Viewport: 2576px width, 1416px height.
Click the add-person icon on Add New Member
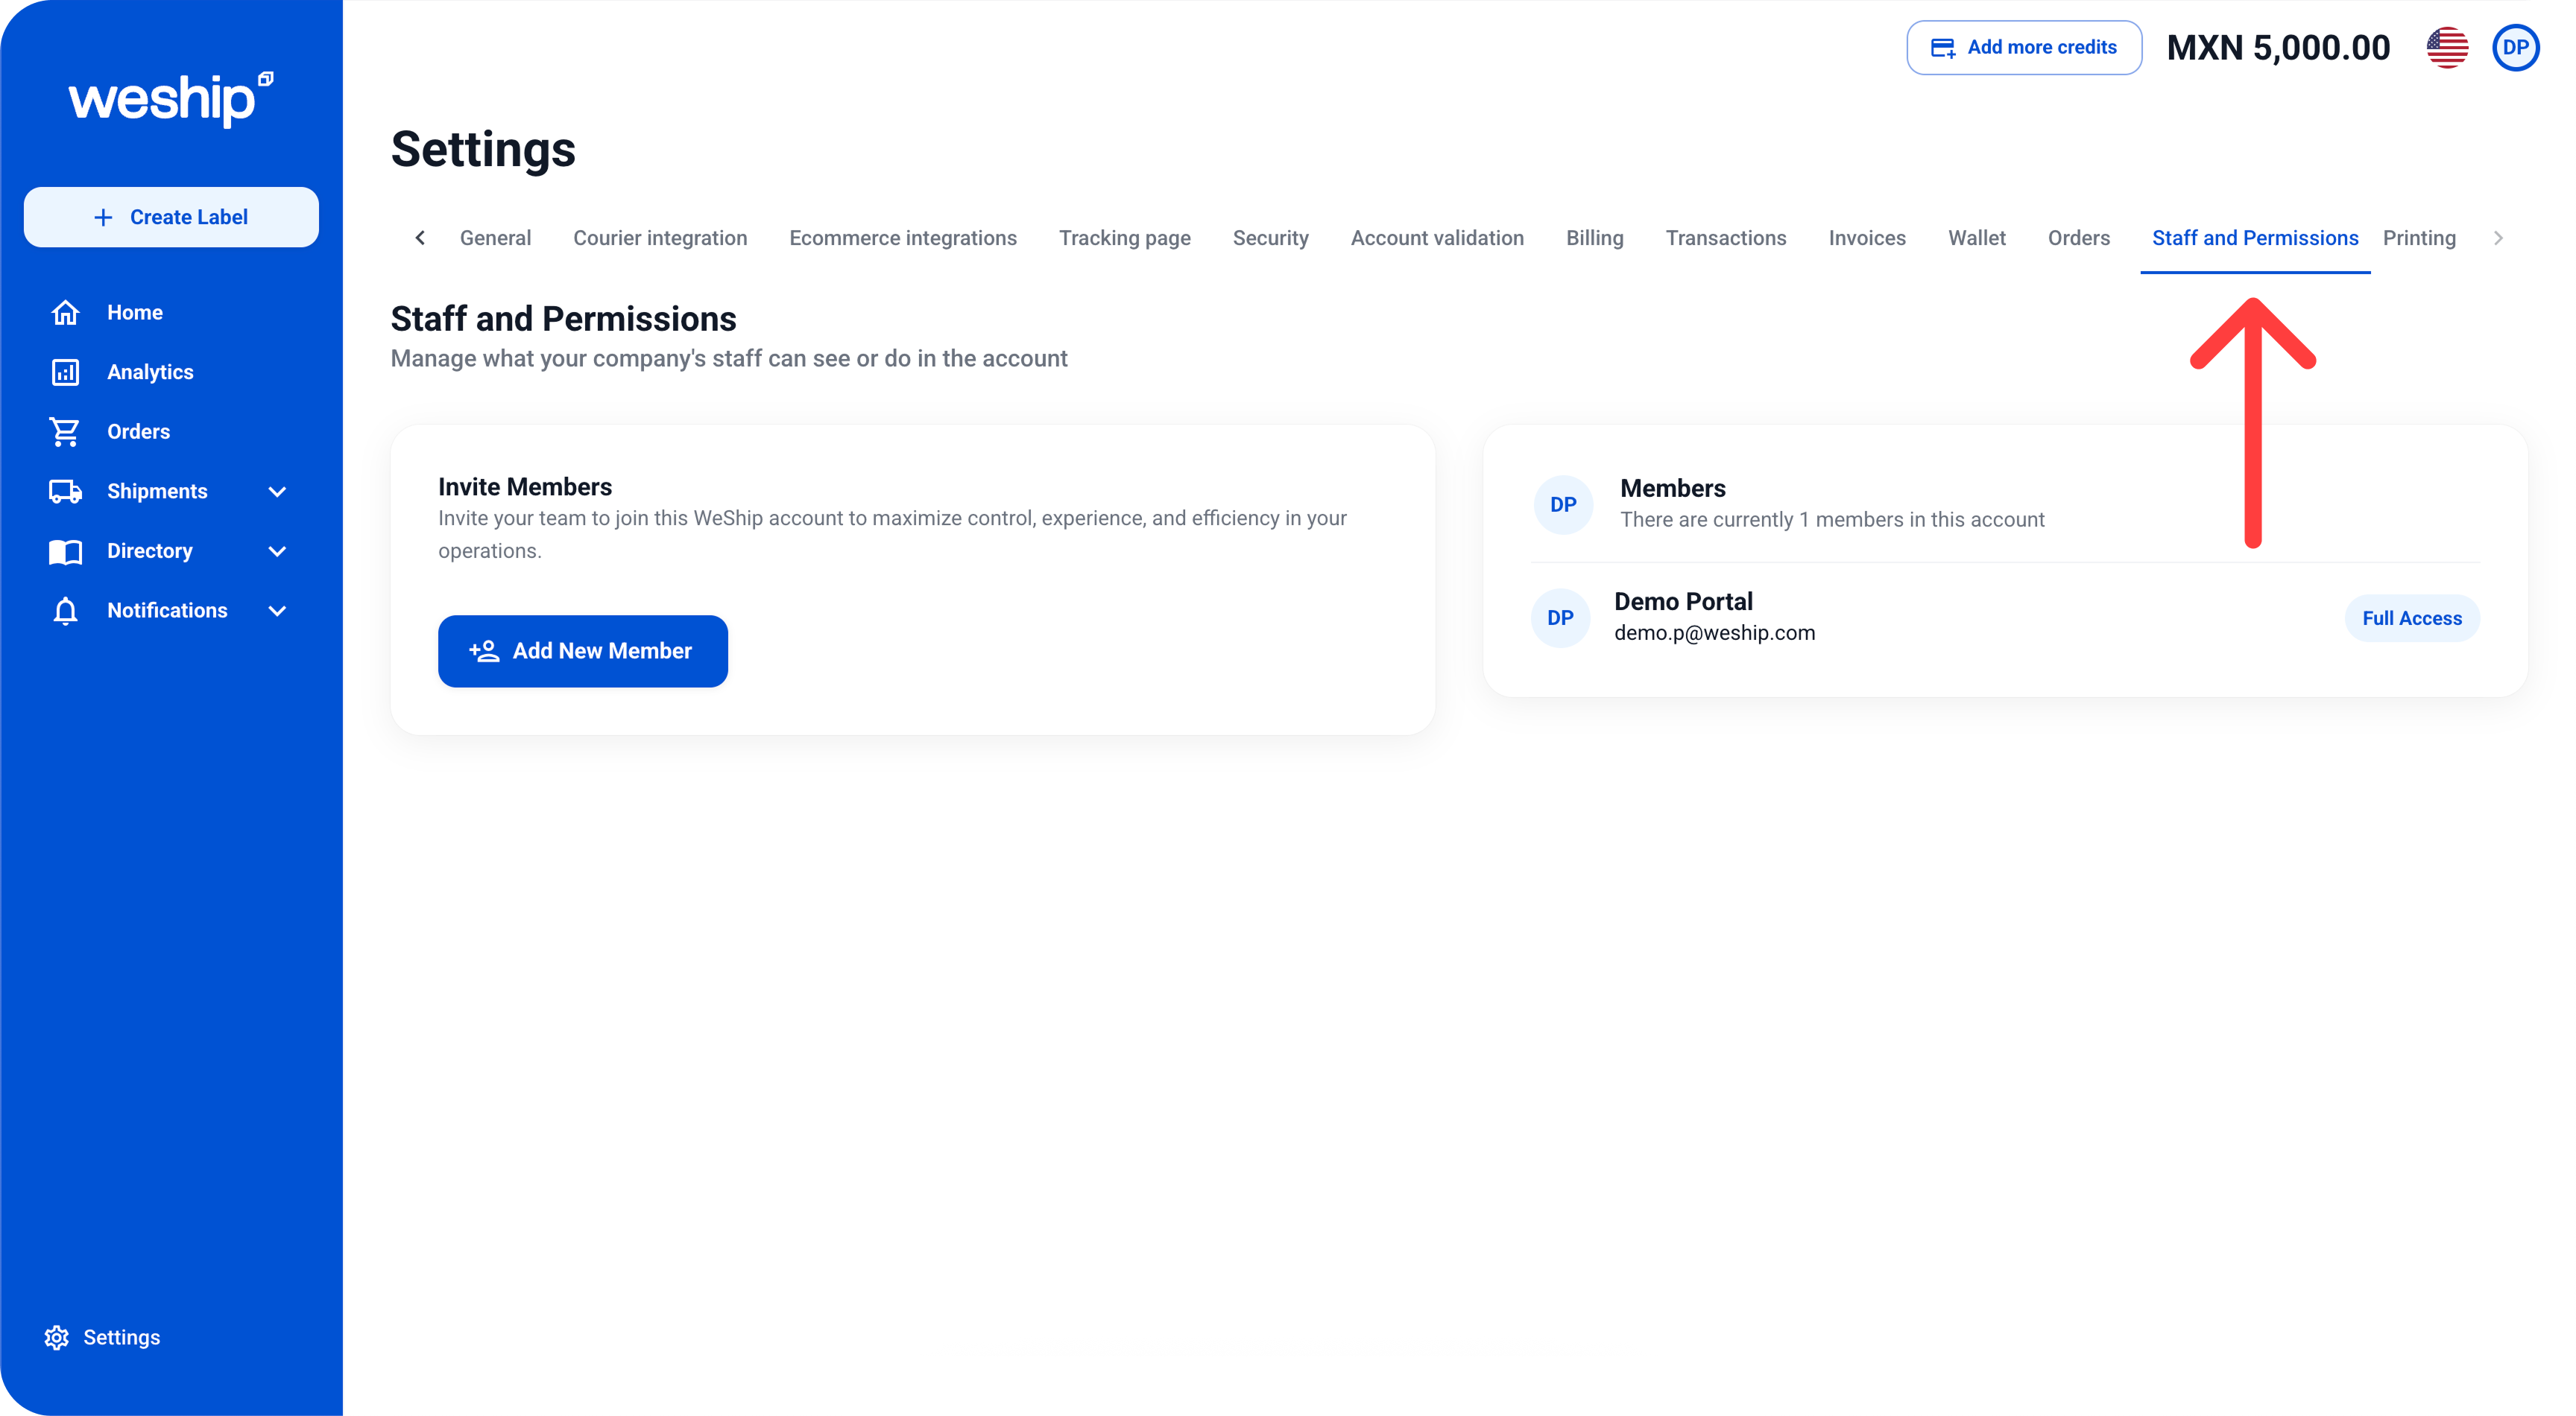click(484, 650)
